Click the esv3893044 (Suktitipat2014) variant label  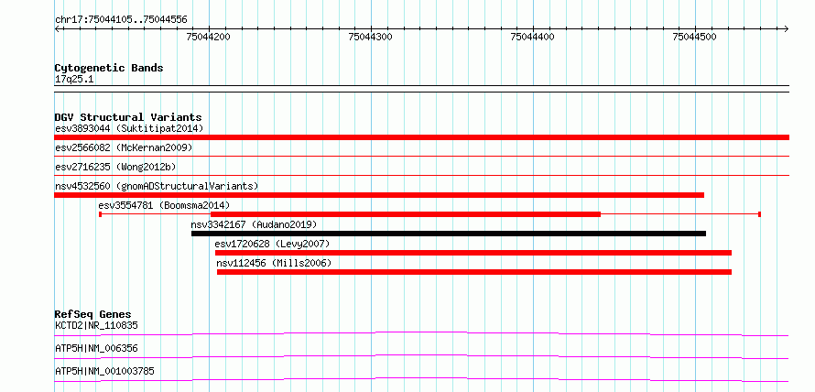(129, 128)
